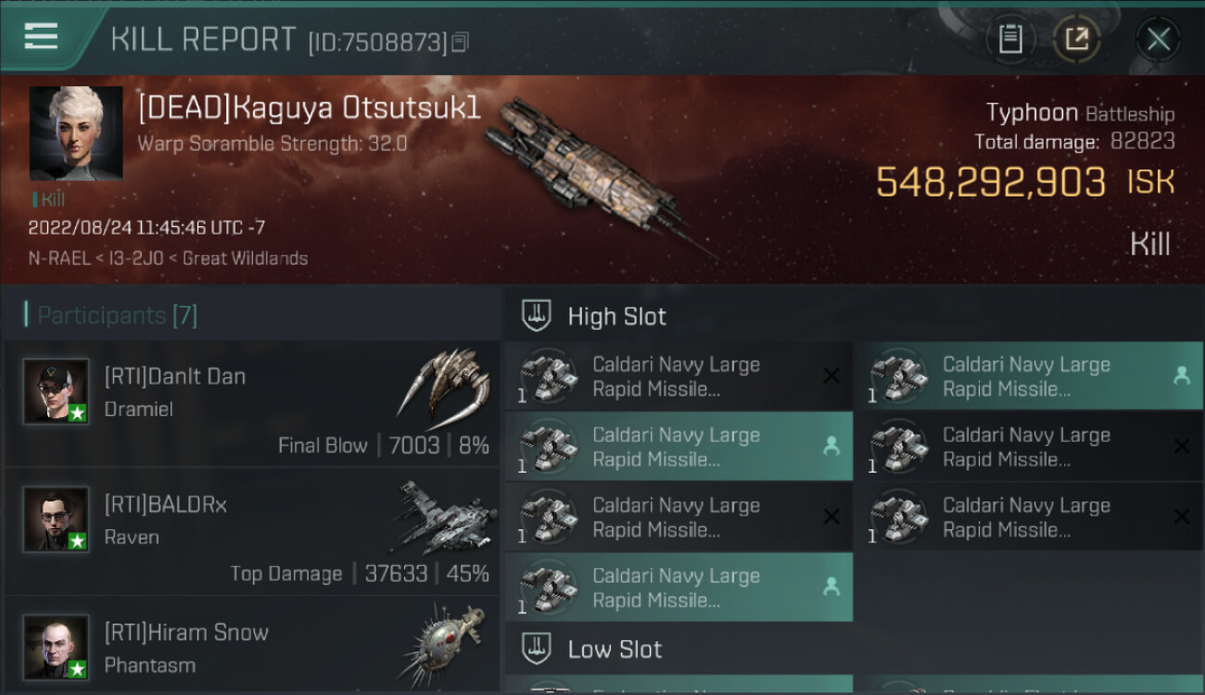Image resolution: width=1205 pixels, height=695 pixels.
Task: Share the kill report externally
Action: pyautogui.click(x=1076, y=39)
